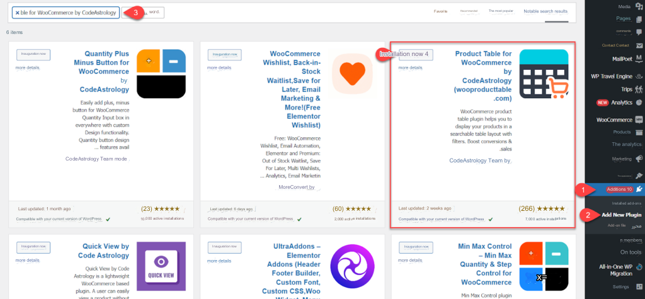Open the members menu item in sidebar
The width and height of the screenshot is (645, 299).
tap(631, 240)
